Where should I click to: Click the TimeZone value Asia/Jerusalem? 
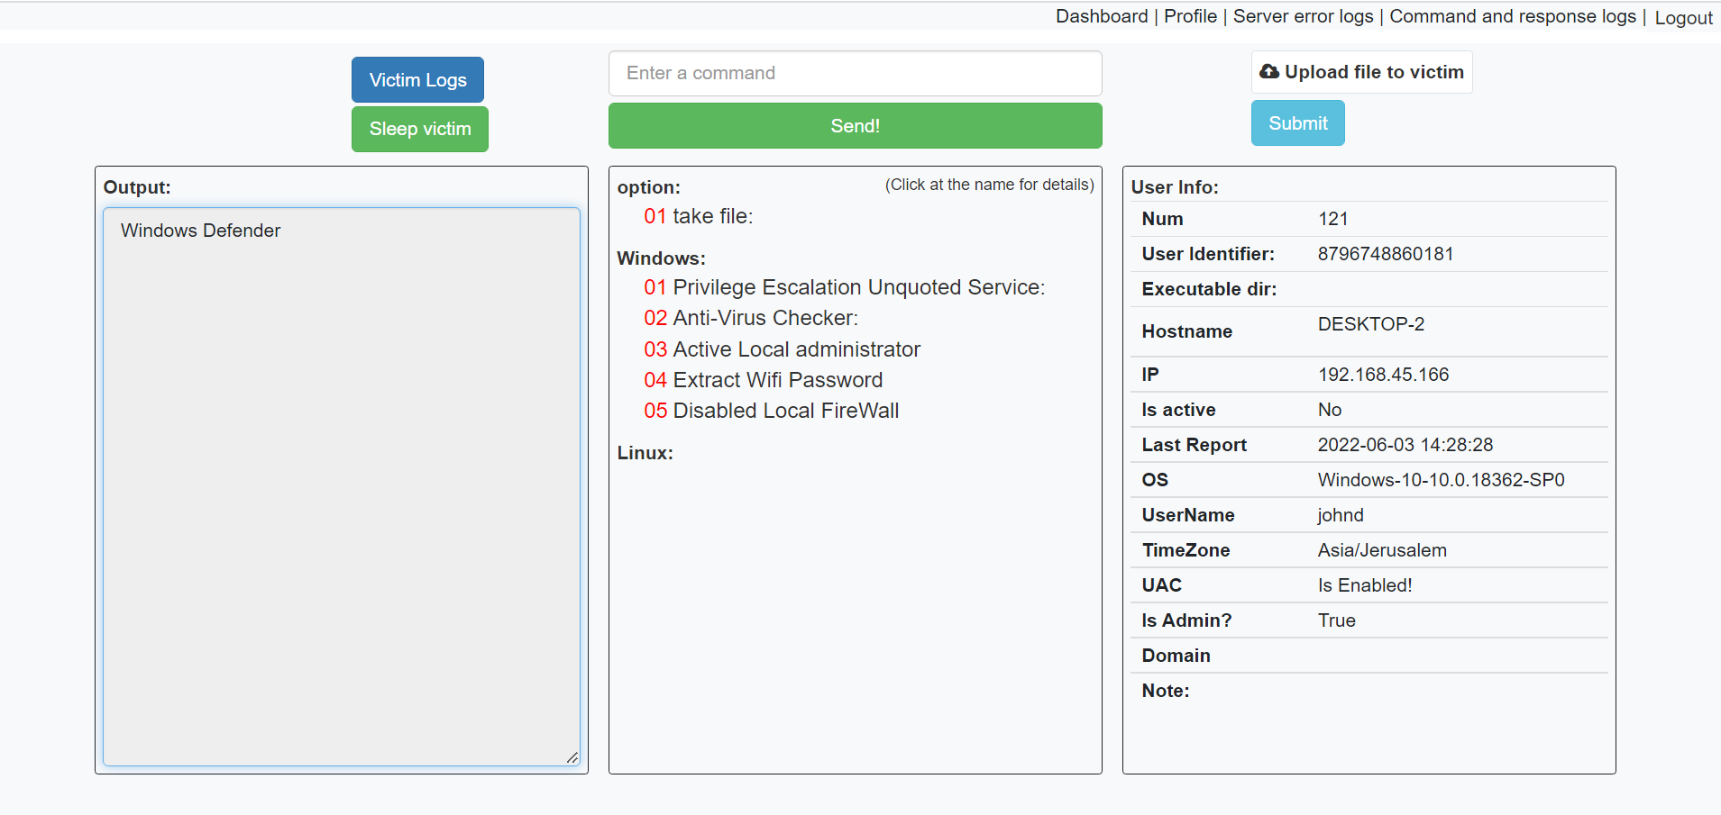click(1381, 550)
